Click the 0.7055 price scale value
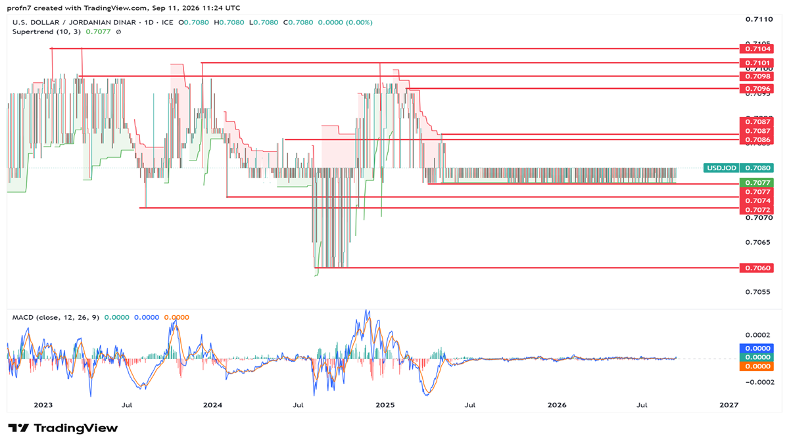The image size is (789, 444). click(758, 291)
